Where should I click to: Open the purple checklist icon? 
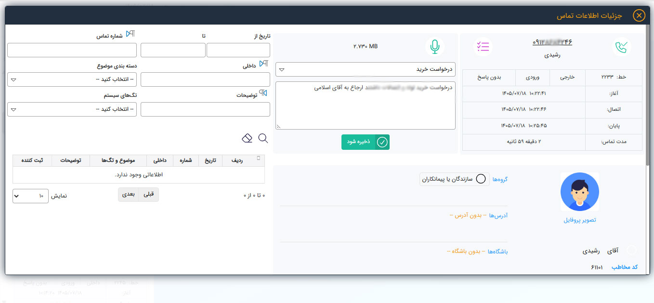coord(483,46)
